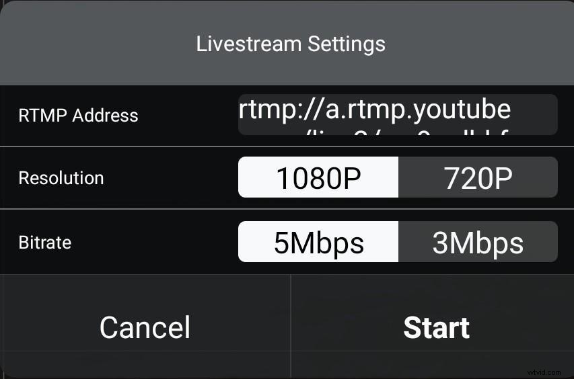574x379 pixels.
Task: Lower the stream bitrate to 3Mbps
Action: [x=478, y=242]
